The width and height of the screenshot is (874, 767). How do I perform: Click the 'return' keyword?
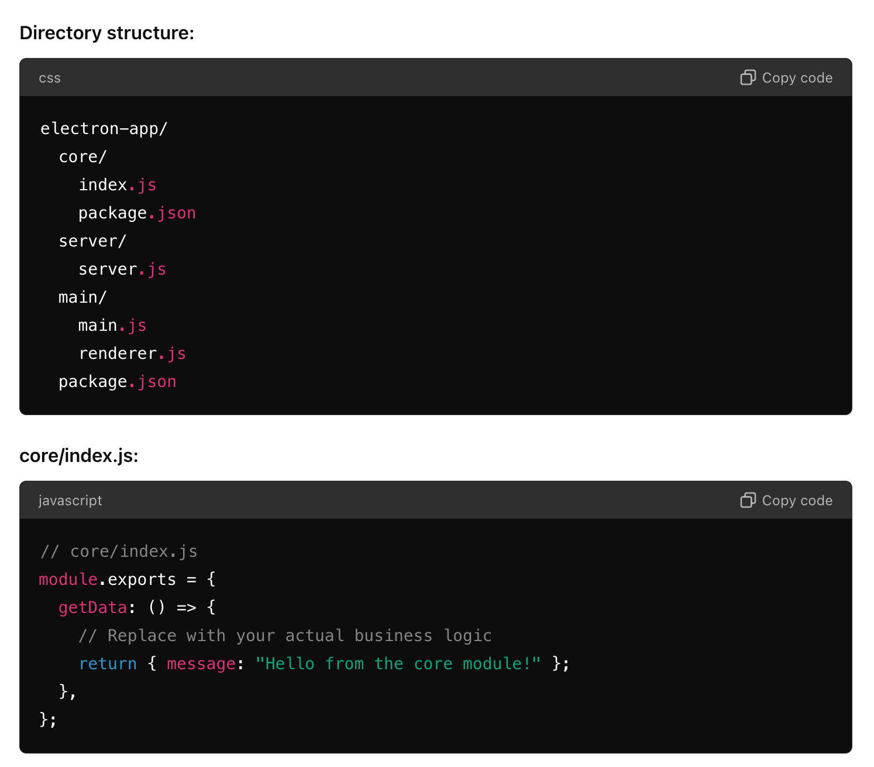point(108,664)
